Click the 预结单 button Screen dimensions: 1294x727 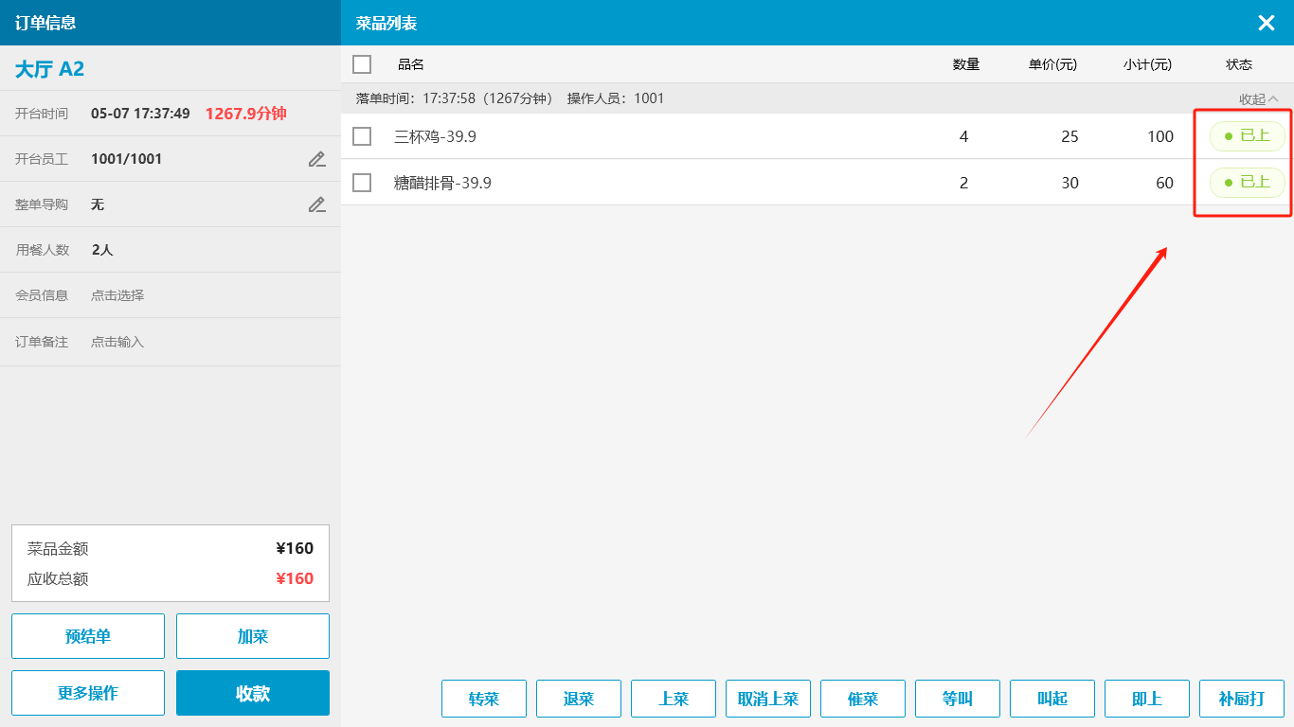point(88,636)
